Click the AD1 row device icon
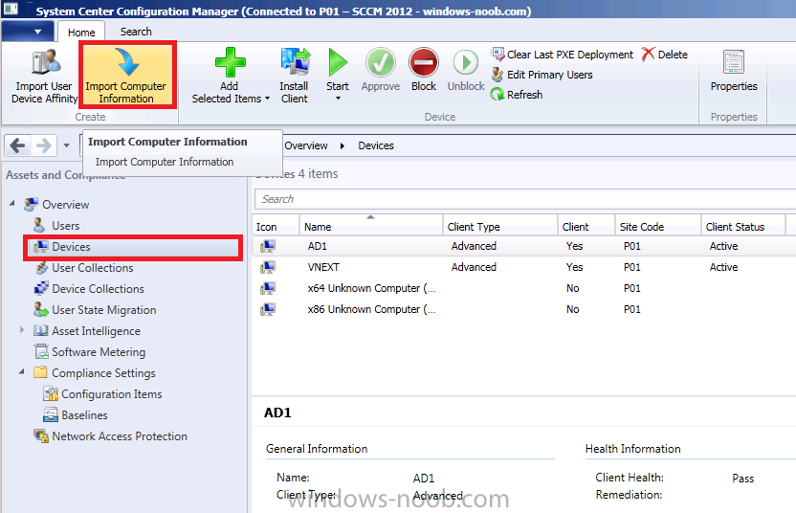Viewport: 796px width, 513px height. [x=268, y=246]
